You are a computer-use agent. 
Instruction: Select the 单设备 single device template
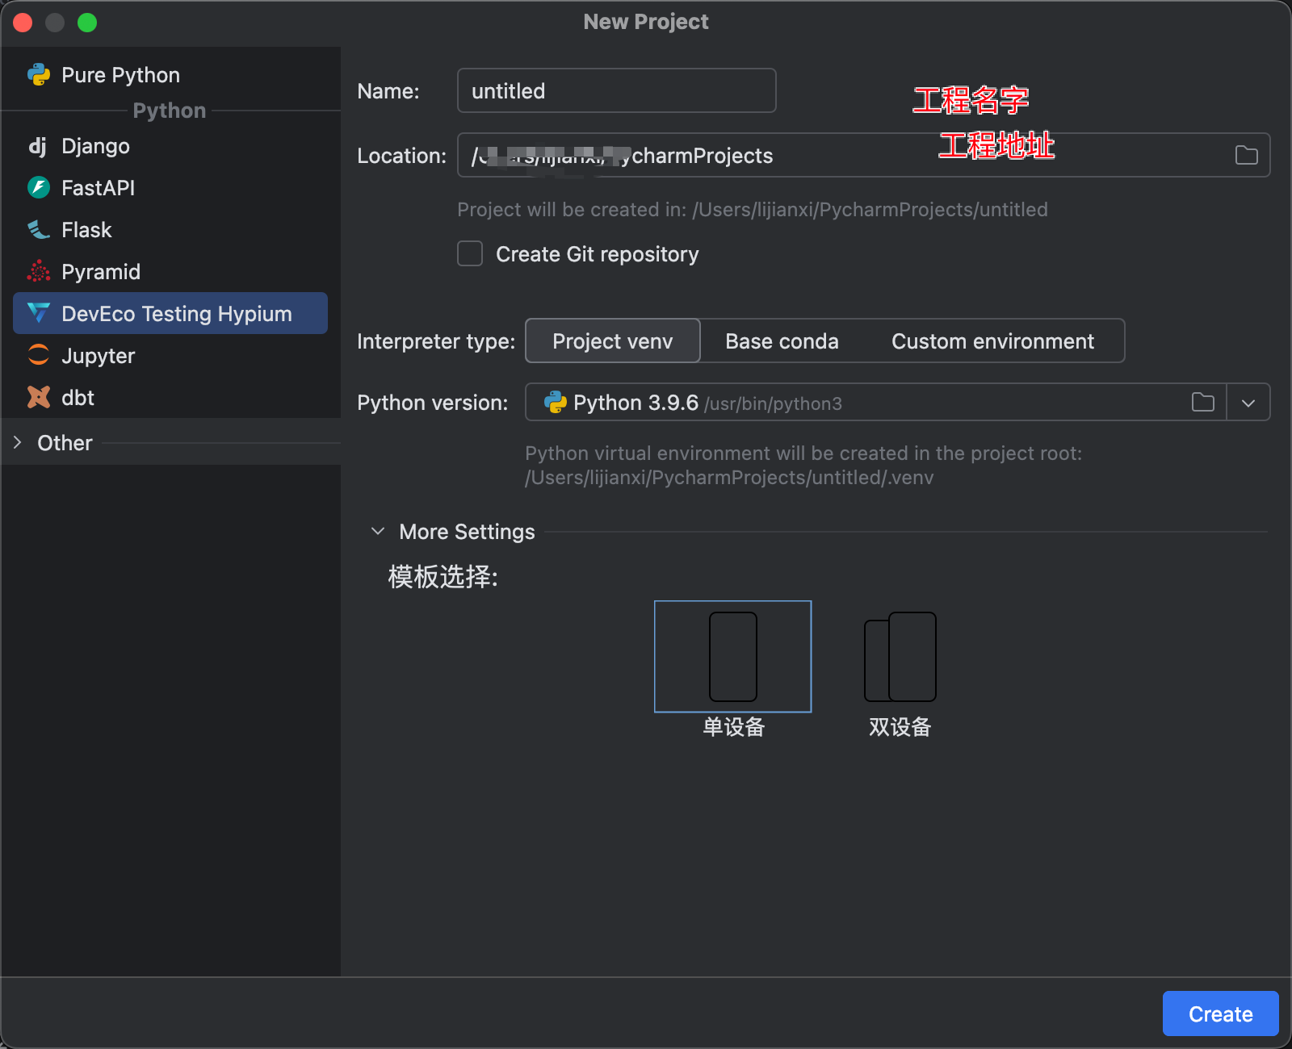coord(732,657)
